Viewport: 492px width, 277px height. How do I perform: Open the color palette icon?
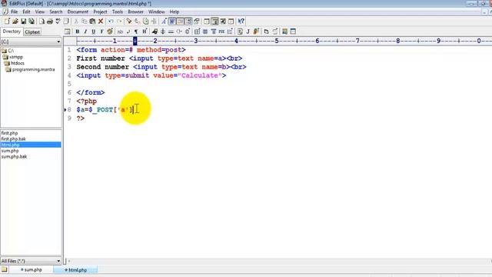point(110,32)
